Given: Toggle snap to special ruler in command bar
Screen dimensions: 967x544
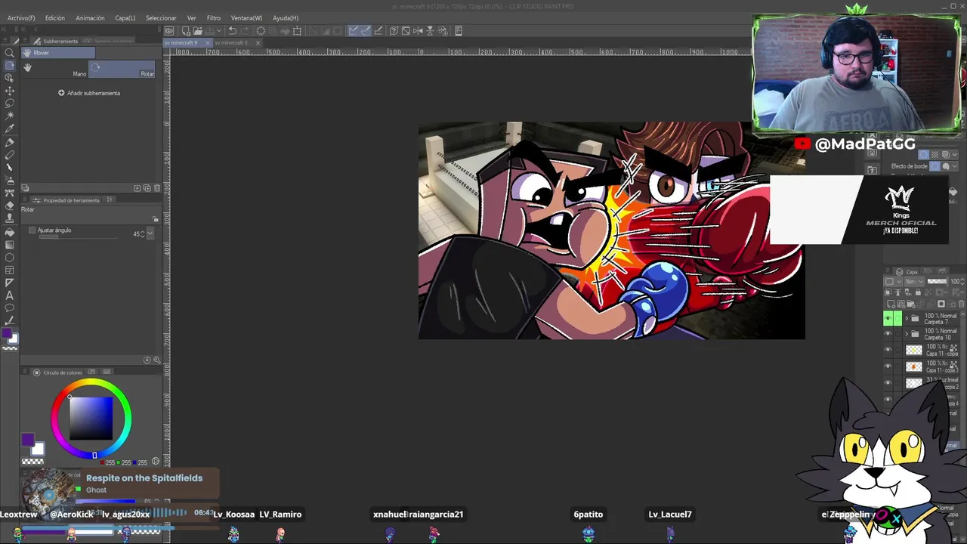Looking at the screenshot, I should tap(365, 31).
